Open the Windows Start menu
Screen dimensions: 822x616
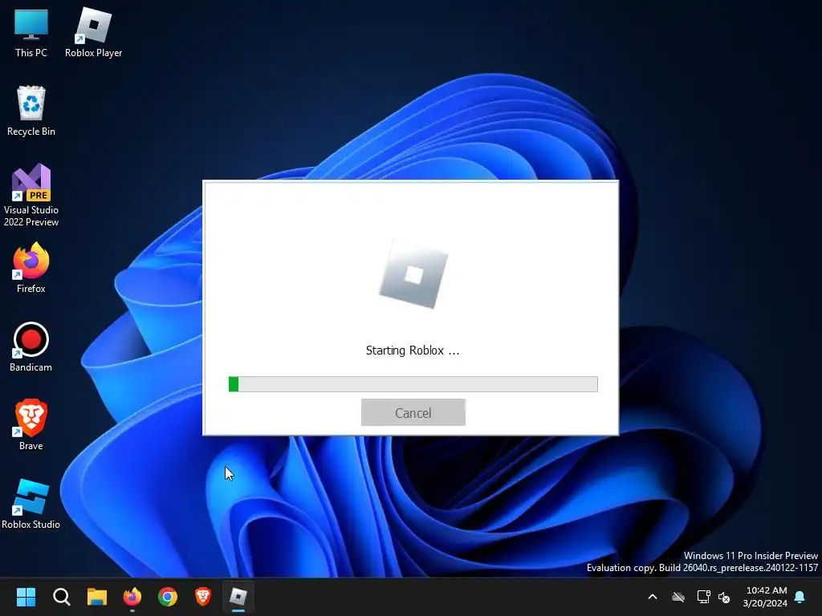coord(26,597)
